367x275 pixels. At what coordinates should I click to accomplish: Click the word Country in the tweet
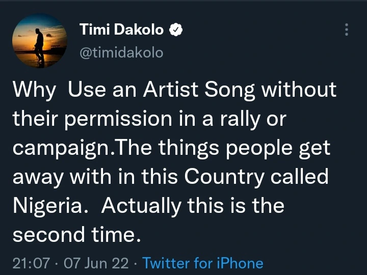[224, 178]
